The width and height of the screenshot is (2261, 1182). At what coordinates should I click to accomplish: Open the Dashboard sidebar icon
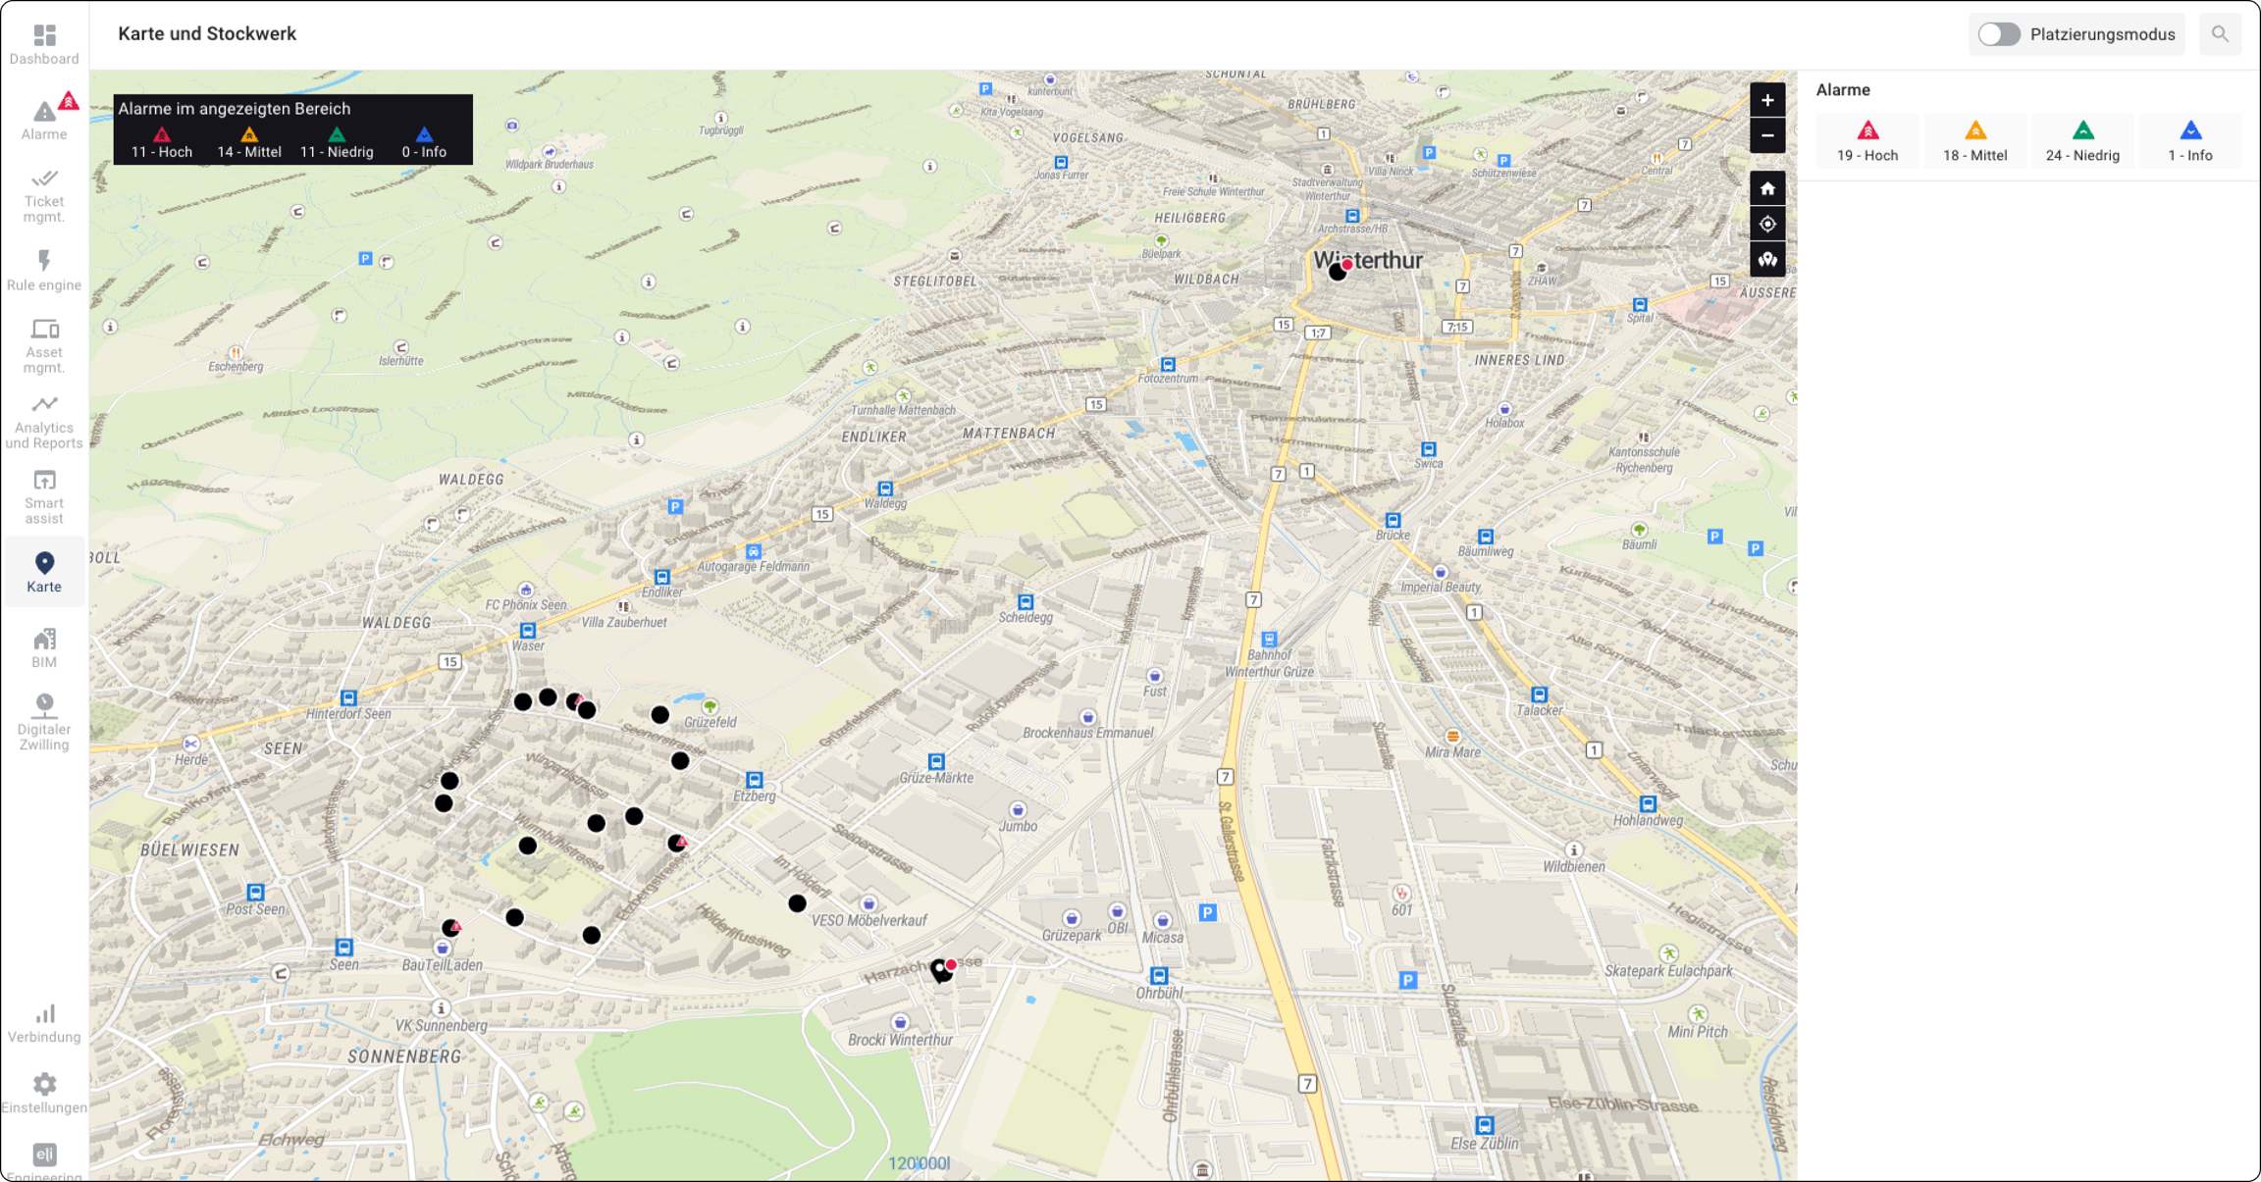point(44,44)
